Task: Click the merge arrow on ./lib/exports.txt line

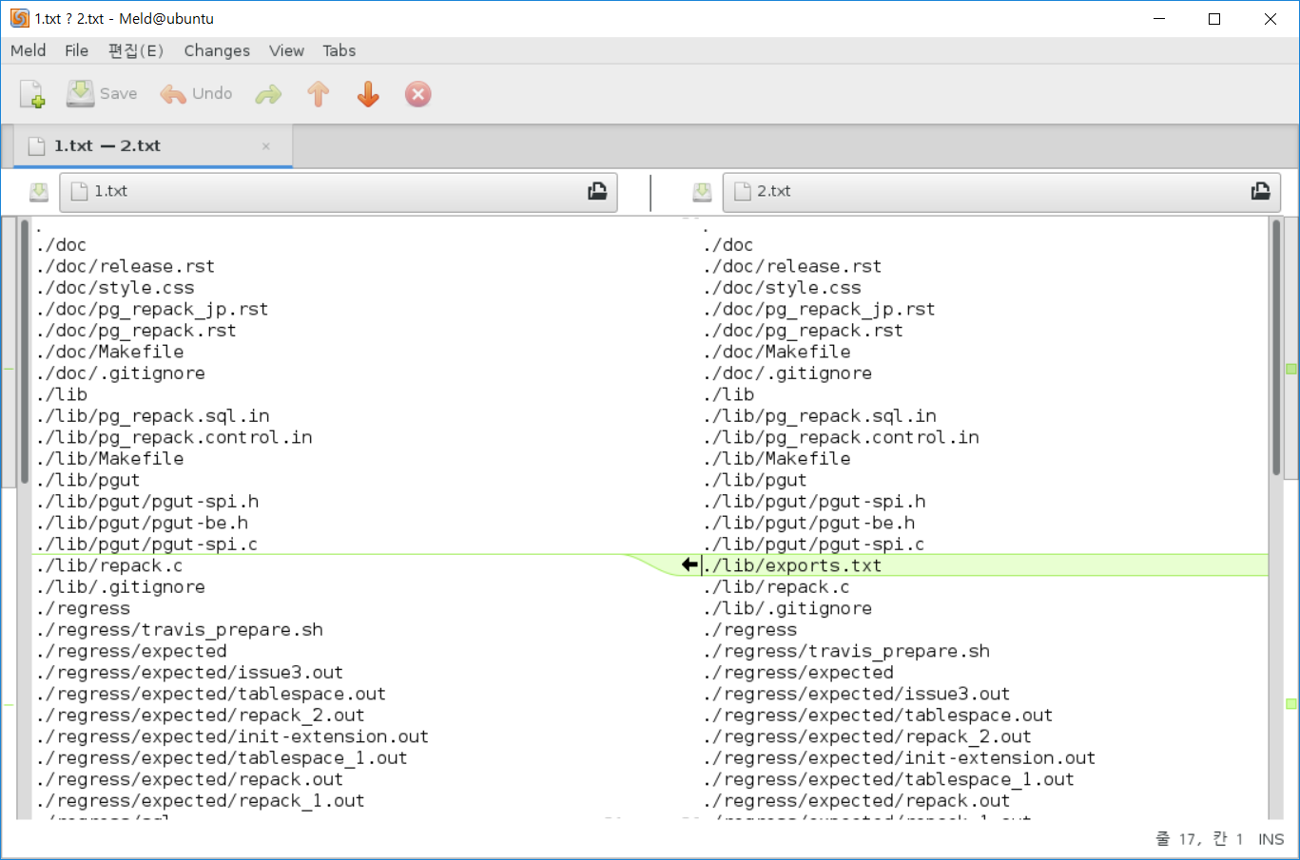Action: [x=688, y=564]
